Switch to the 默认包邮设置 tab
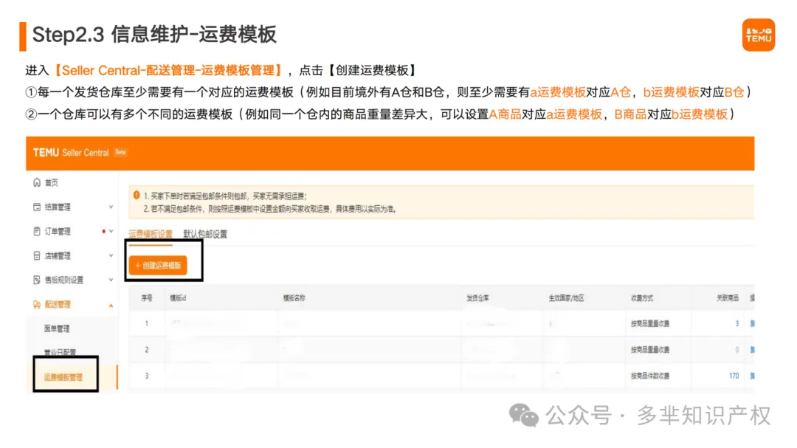Image resolution: width=797 pixels, height=448 pixels. (x=205, y=234)
